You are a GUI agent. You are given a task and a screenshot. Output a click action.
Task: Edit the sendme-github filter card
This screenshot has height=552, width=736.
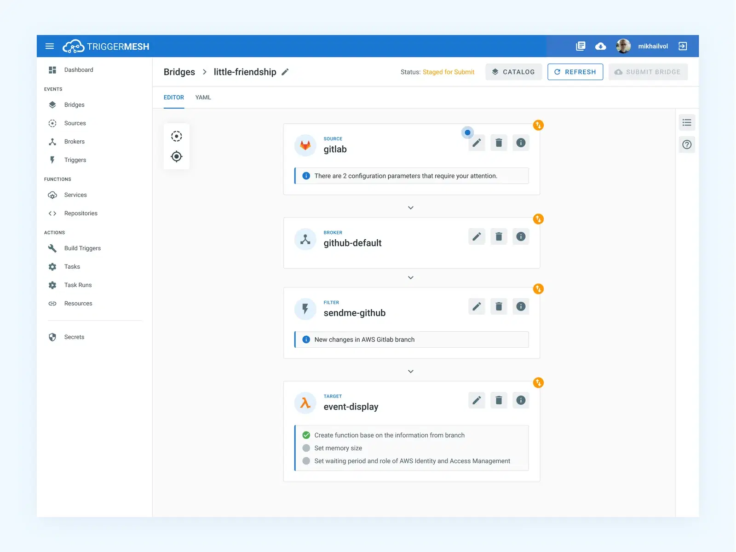(x=477, y=306)
